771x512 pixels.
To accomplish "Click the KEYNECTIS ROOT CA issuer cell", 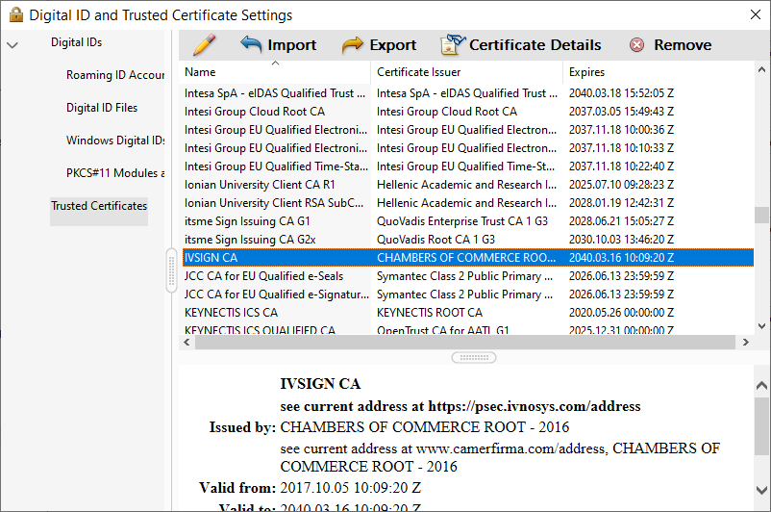I will 430,313.
